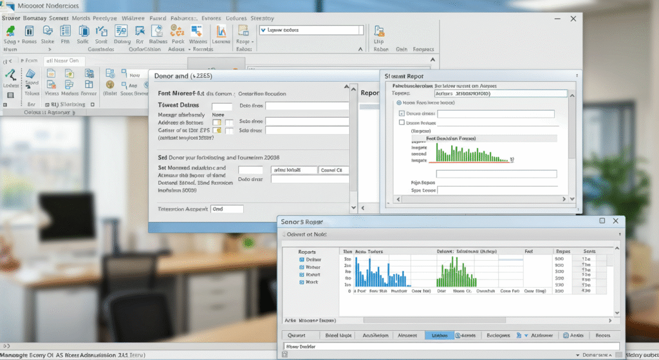Click the Tweest Detres input field

click(222, 106)
